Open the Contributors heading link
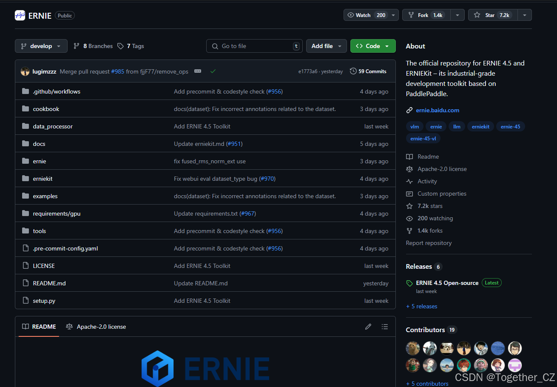The height and width of the screenshot is (387, 557). pyautogui.click(x=431, y=330)
